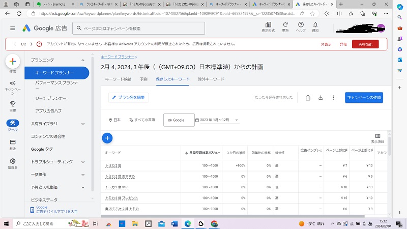The width and height of the screenshot is (407, 229).
Task: Click browser back arrow
Action: click(7, 14)
